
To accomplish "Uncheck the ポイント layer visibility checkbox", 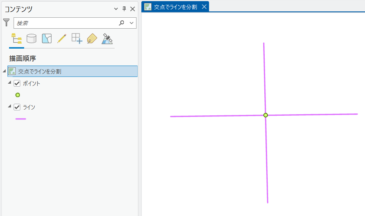I will pos(17,83).
